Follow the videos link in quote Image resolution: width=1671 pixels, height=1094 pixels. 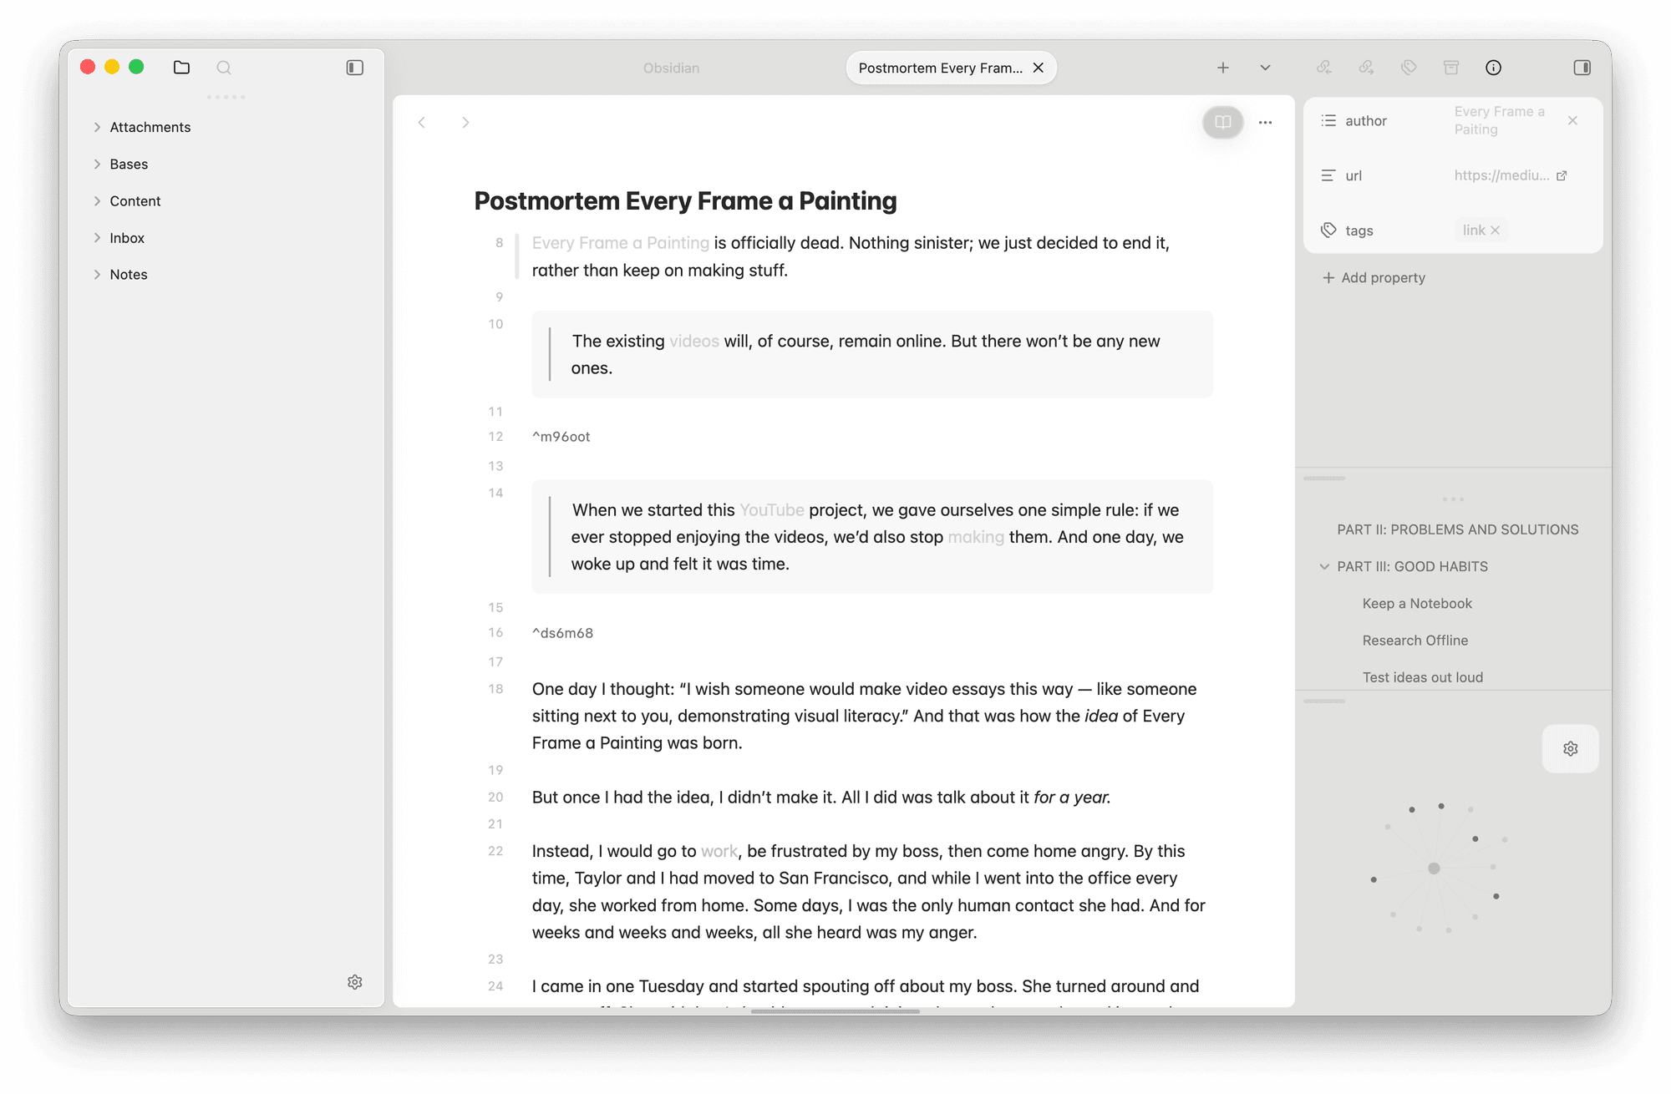click(694, 341)
